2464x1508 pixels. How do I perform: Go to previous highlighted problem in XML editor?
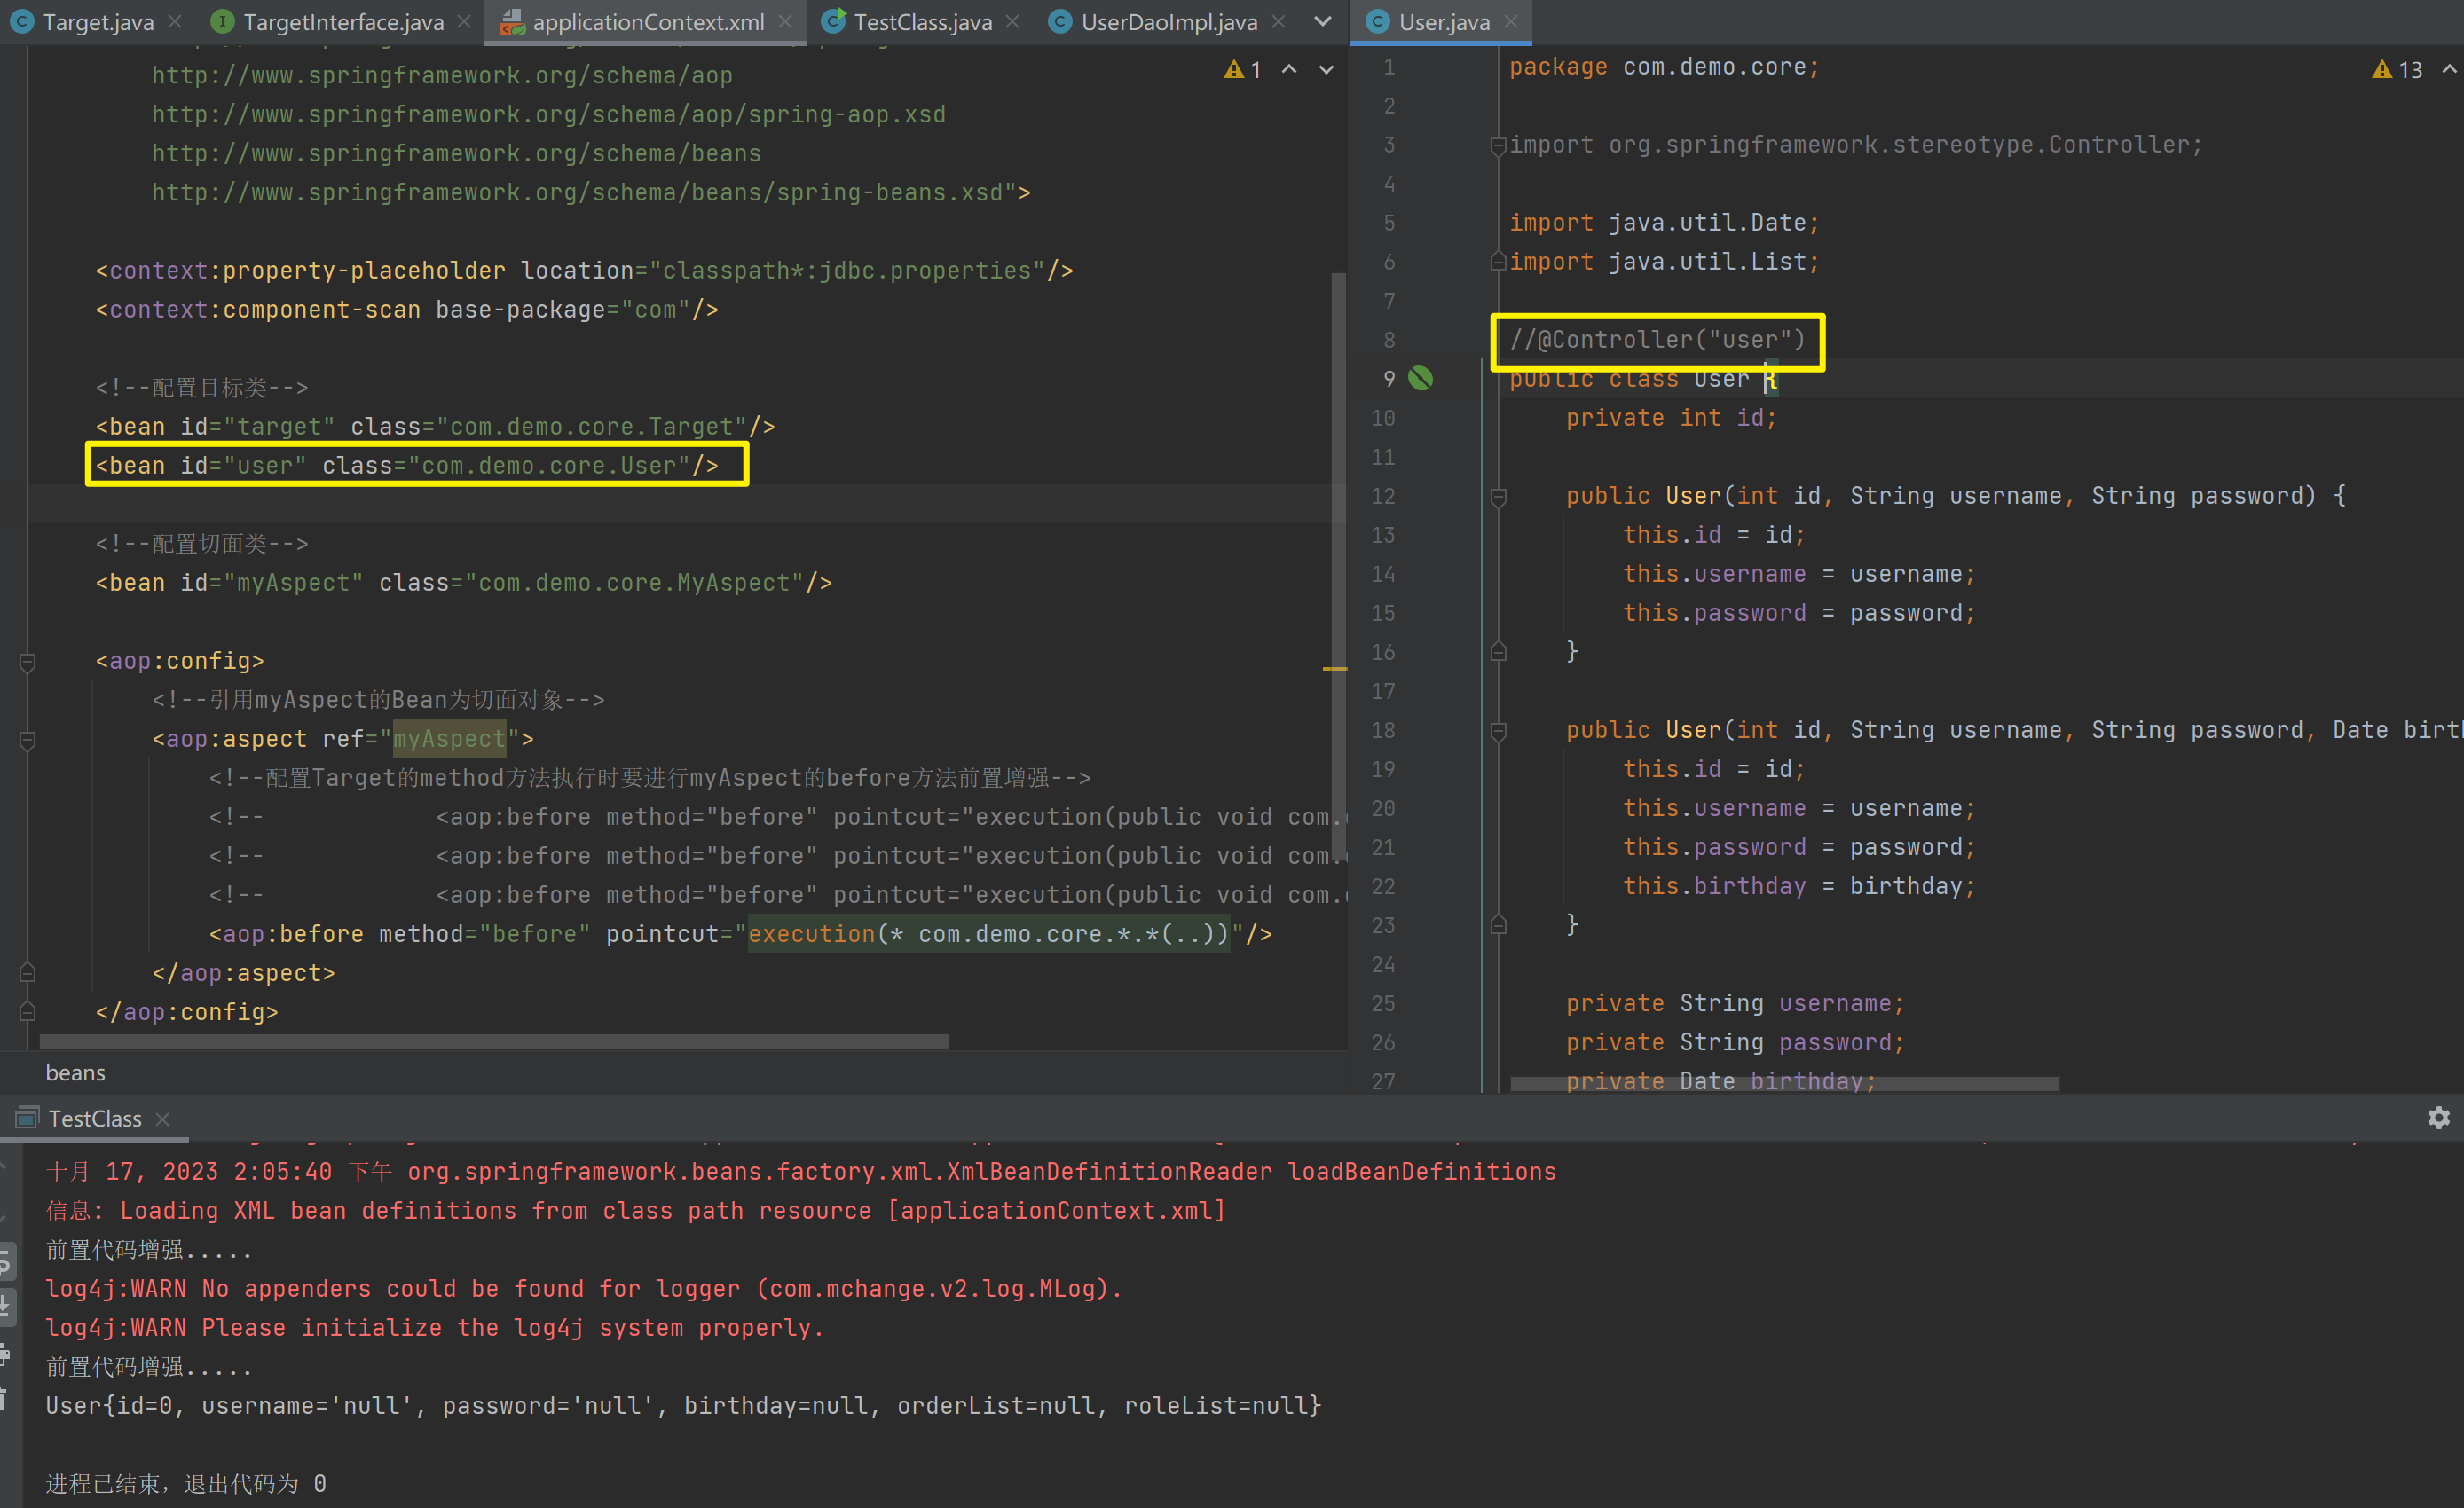tap(1290, 69)
